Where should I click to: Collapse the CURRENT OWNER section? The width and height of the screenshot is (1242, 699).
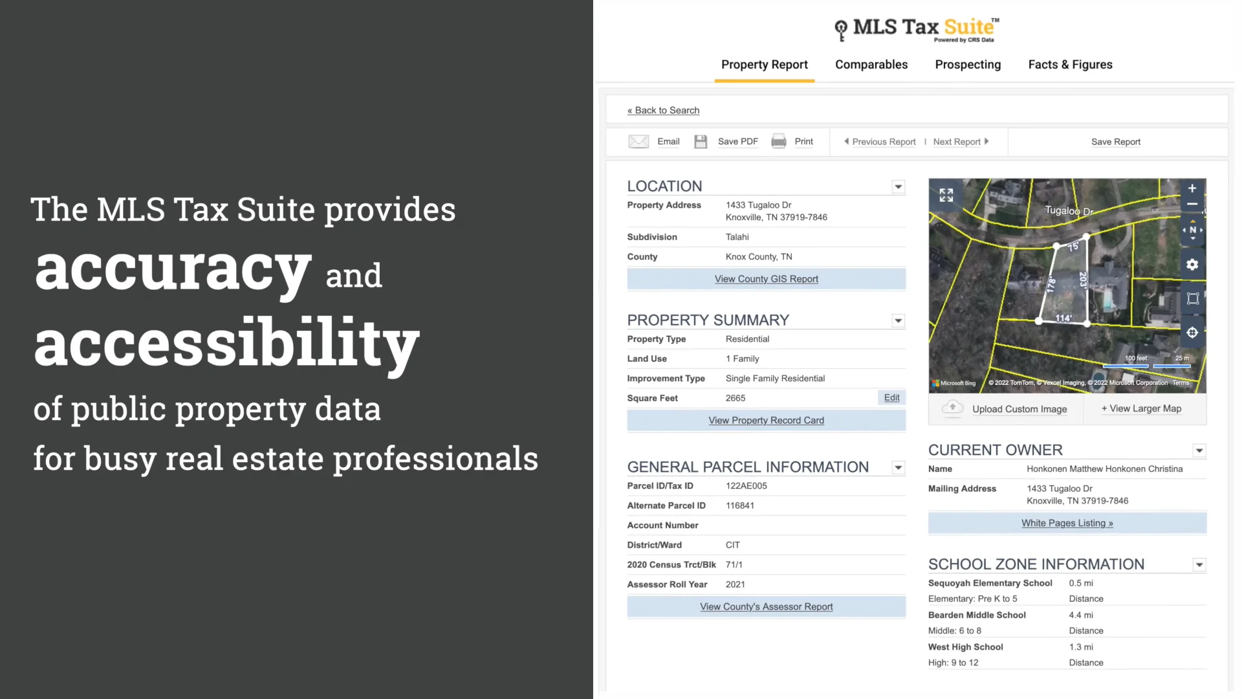1199,450
